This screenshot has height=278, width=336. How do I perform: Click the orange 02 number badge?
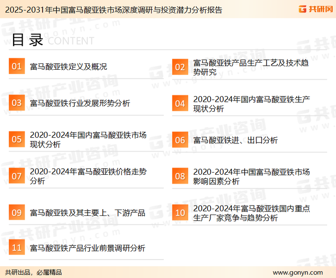tap(180, 67)
